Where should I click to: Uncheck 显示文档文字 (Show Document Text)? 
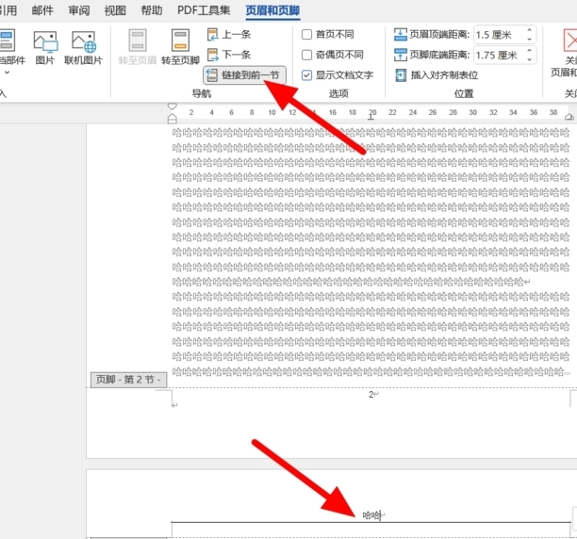307,75
